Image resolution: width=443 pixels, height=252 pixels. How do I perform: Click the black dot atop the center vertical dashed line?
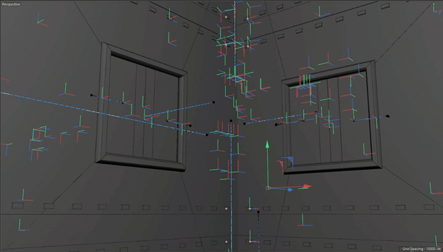[231, 121]
